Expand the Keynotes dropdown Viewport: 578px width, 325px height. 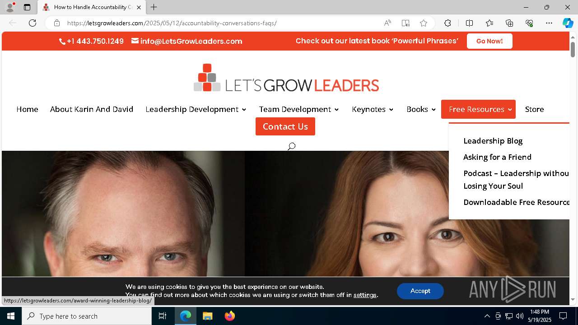click(373, 109)
